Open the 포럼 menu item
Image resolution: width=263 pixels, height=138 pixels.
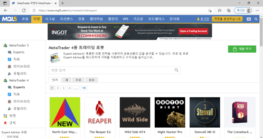pos(25,19)
